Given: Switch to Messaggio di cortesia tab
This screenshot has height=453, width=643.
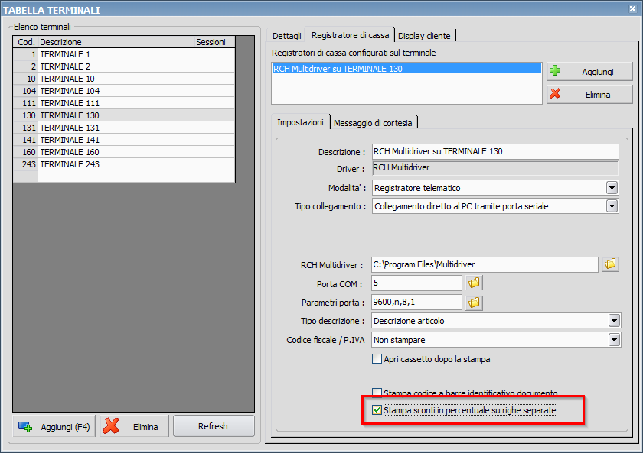Looking at the screenshot, I should (373, 123).
